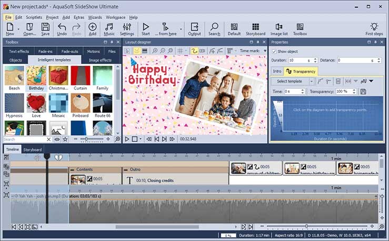This screenshot has height=241, width=389.
Task: Switch to Storyboard workspace view
Action: coord(255,29)
